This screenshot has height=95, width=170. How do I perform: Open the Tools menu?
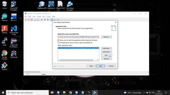click(x=49, y=17)
